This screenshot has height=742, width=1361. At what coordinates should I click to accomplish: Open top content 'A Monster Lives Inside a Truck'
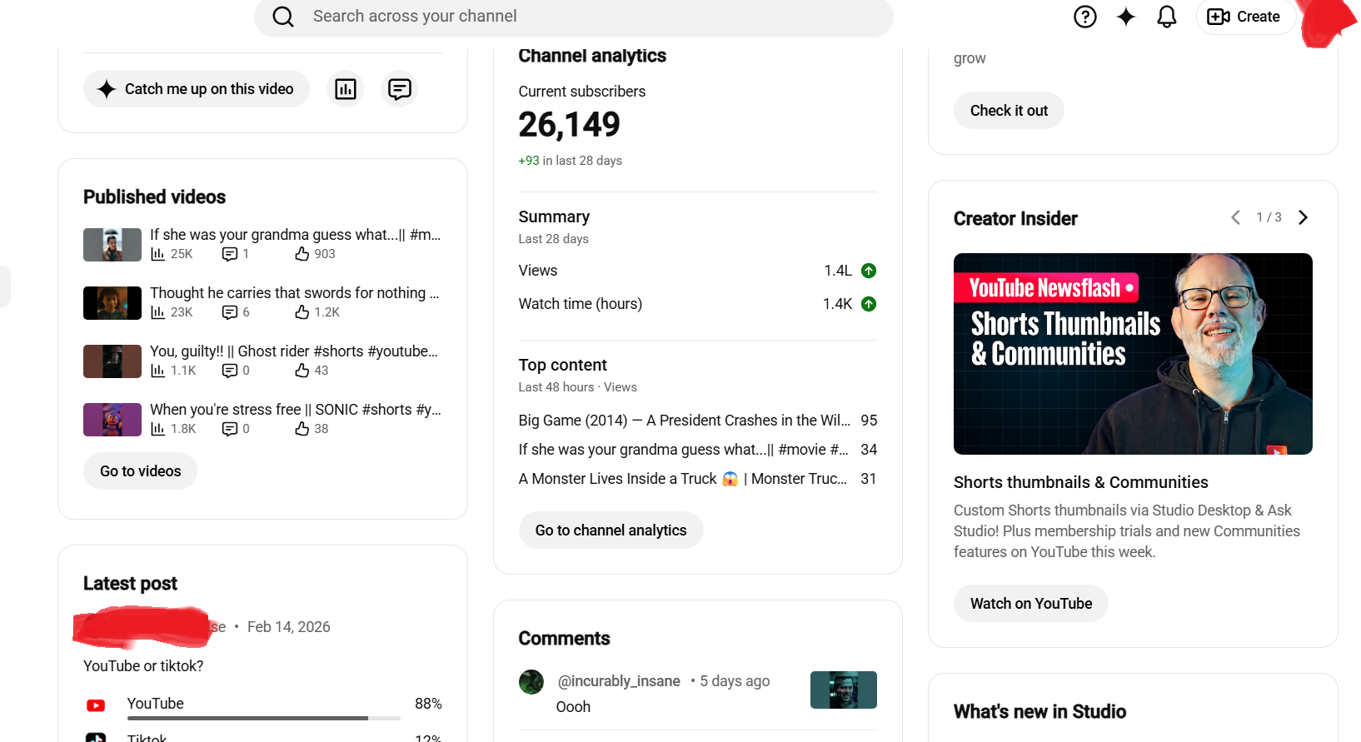pos(698,479)
